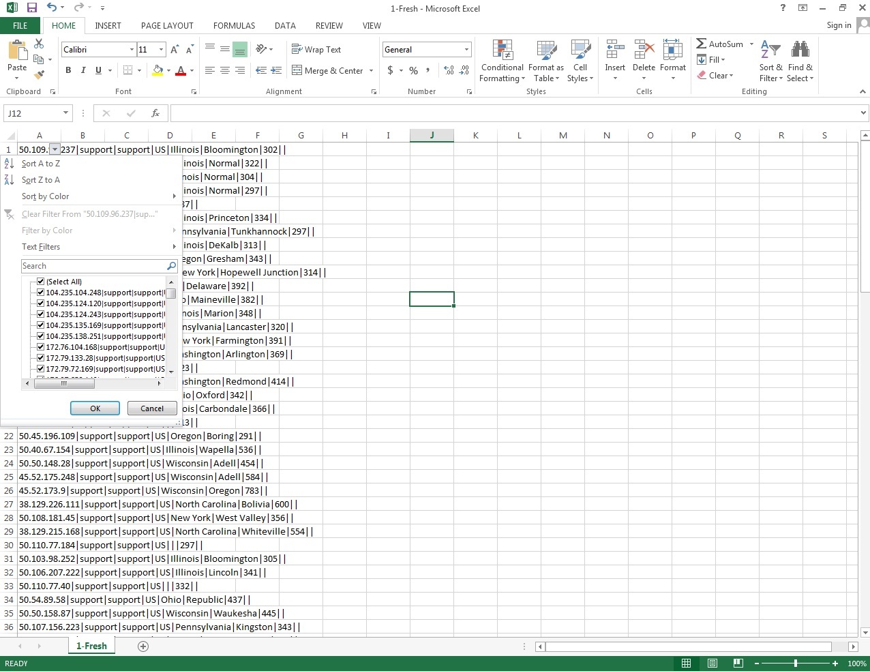Click the Save icon in quick access toolbar
870x671 pixels.
[31, 8]
